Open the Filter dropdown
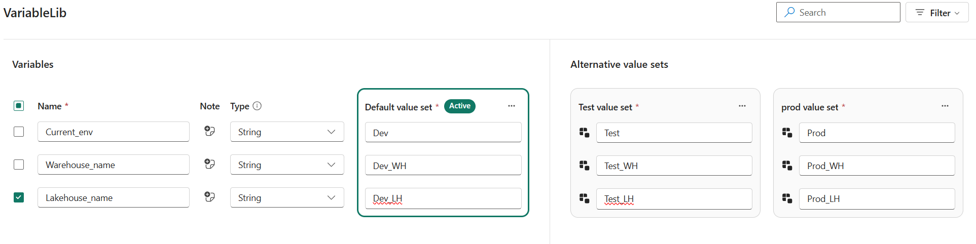This screenshot has height=244, width=976. (937, 13)
